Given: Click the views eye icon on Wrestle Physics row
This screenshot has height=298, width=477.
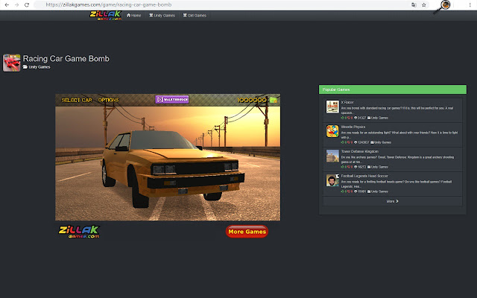Looking at the screenshot, I should pos(356,142).
